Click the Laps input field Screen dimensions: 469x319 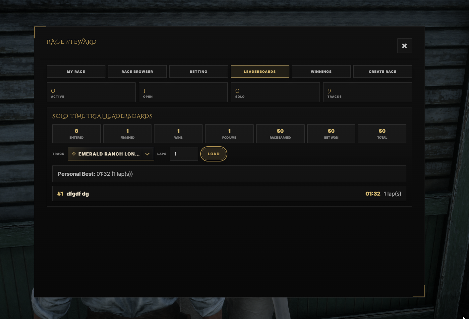point(184,154)
